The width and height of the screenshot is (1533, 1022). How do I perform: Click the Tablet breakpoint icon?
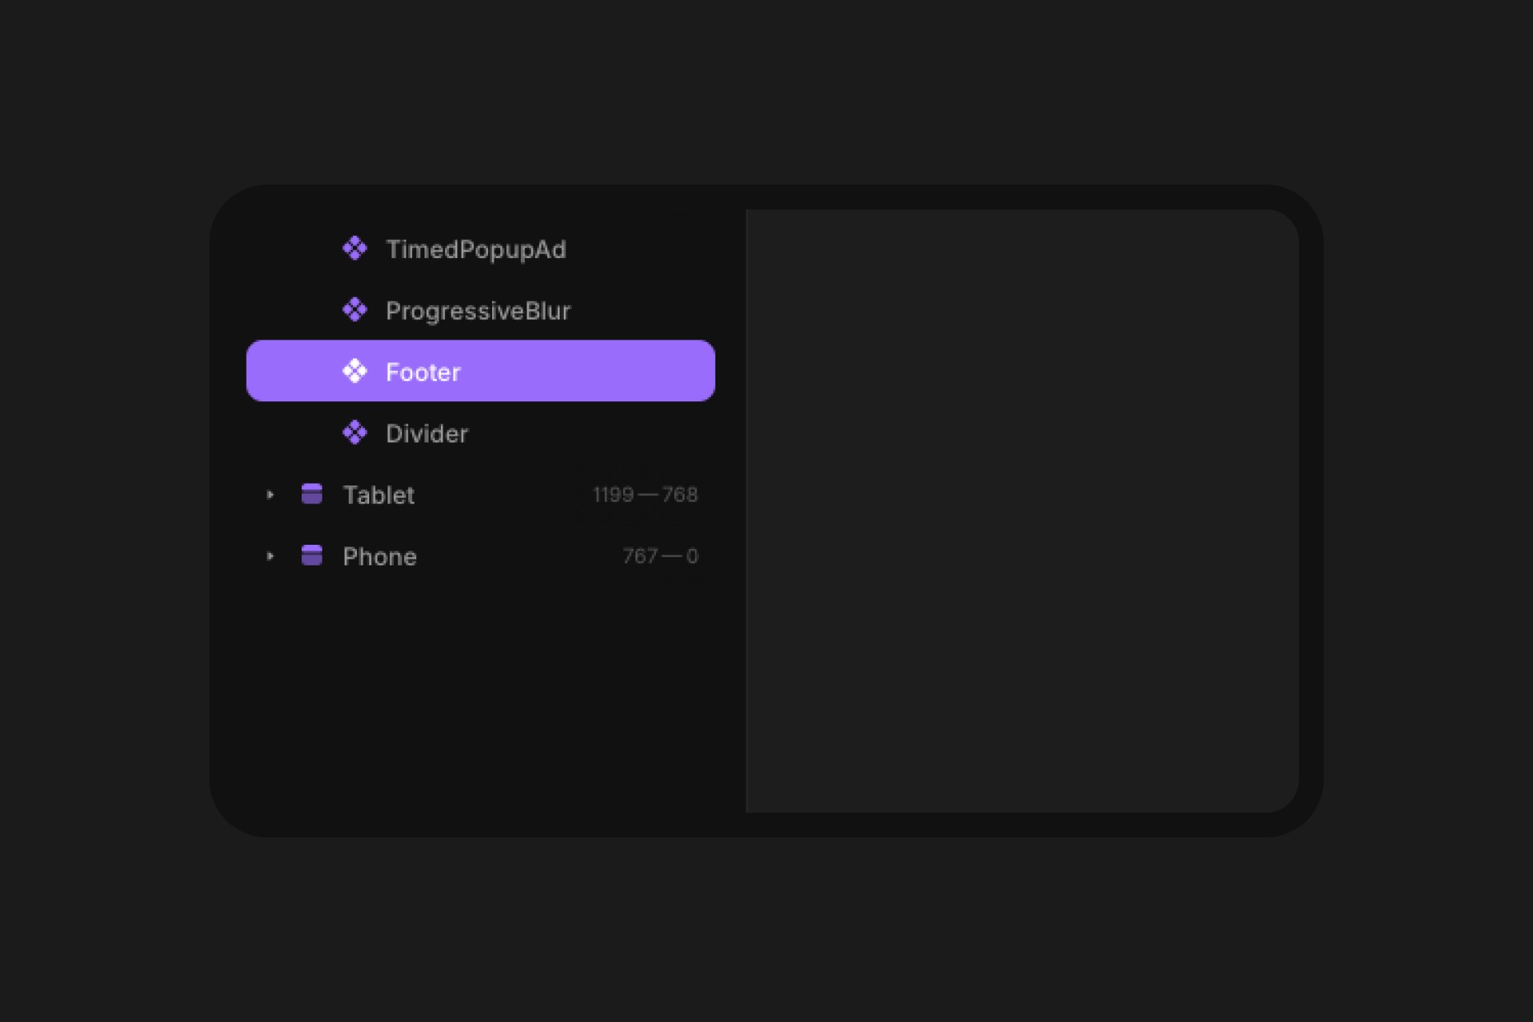(313, 495)
